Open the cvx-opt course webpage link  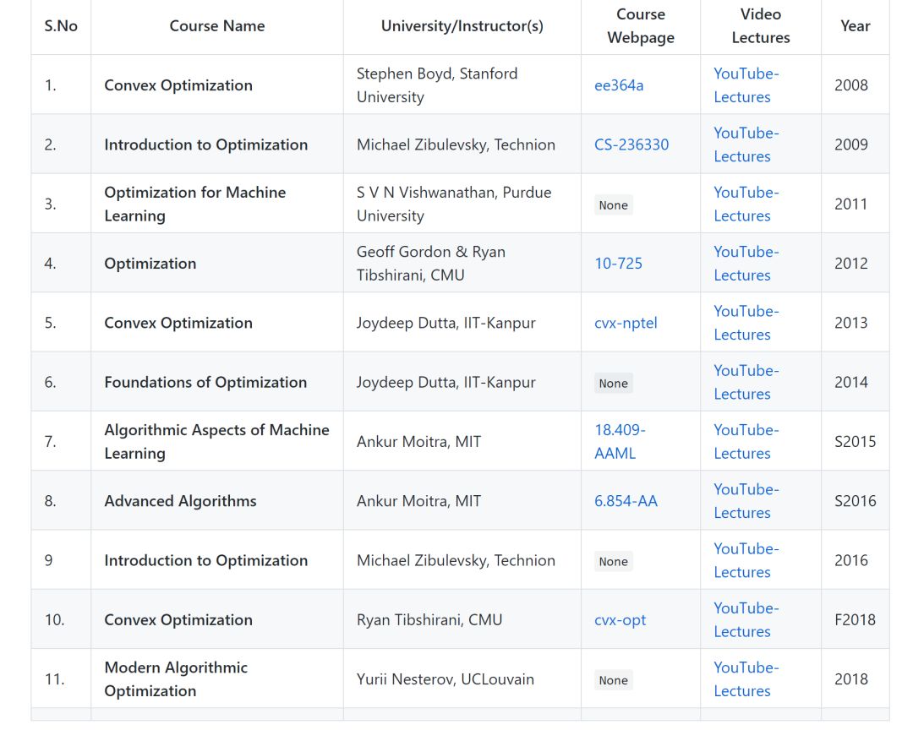click(x=620, y=620)
